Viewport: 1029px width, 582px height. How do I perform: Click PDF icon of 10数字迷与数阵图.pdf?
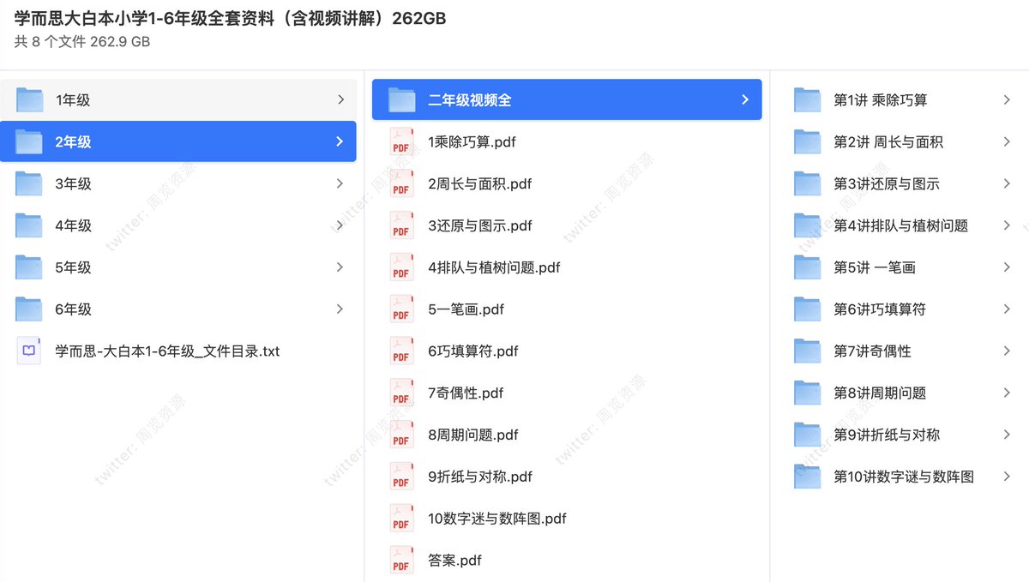401,519
